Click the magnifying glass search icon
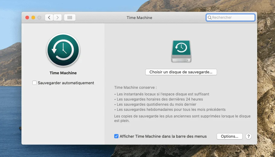Screen dimensions: 275x157 click(x=209, y=18)
